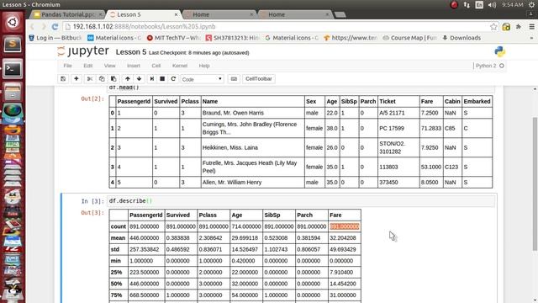Go back in browser history
Viewport: 538px width, 303px height.
[33, 26]
